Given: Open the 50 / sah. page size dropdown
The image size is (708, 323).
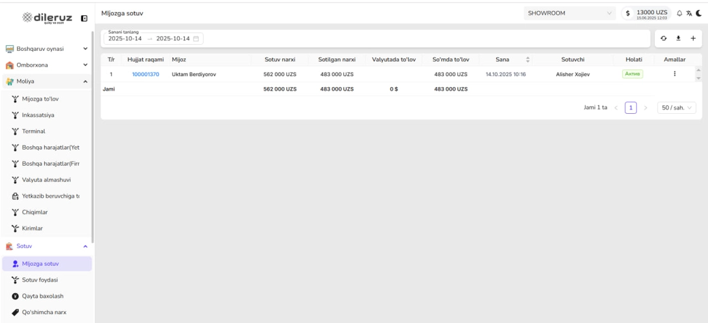Looking at the screenshot, I should 676,108.
